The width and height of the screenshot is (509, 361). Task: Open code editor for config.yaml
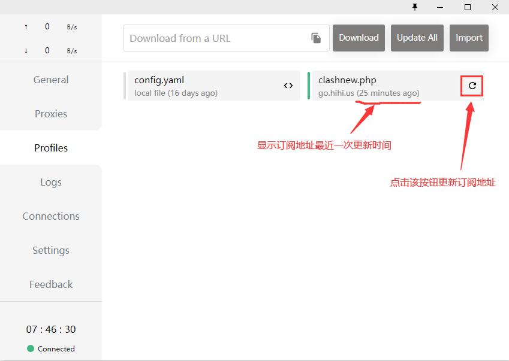coord(288,86)
